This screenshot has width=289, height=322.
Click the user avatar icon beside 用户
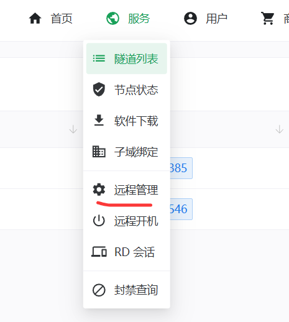click(x=190, y=19)
